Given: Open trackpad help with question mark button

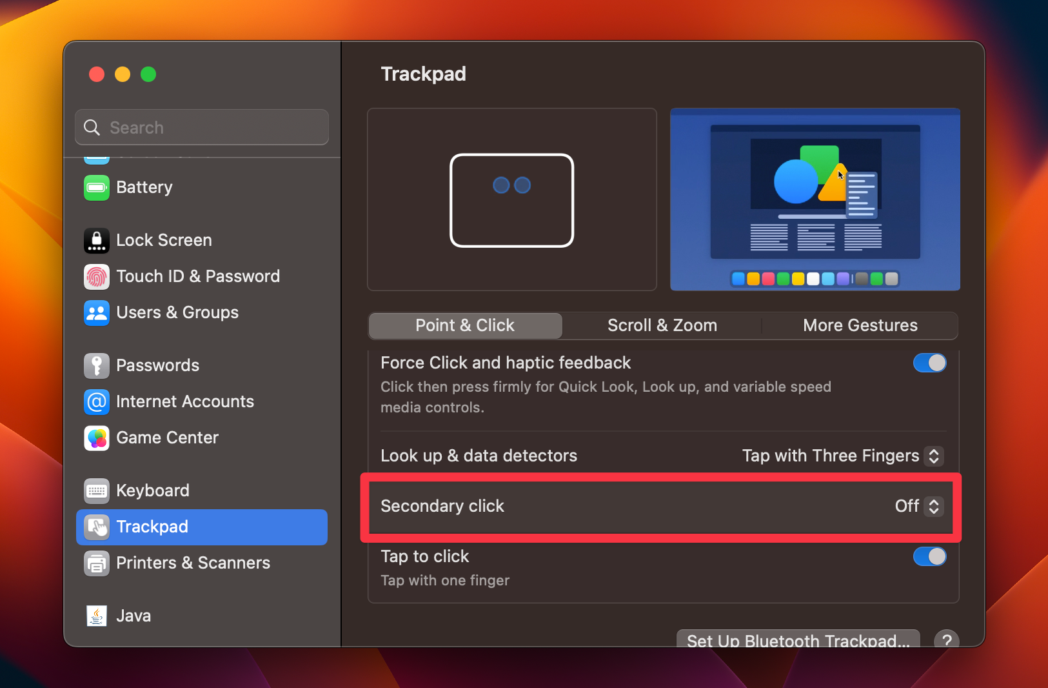Looking at the screenshot, I should point(947,640).
